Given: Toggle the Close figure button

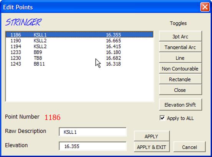Looking at the screenshot, I should (181, 90).
